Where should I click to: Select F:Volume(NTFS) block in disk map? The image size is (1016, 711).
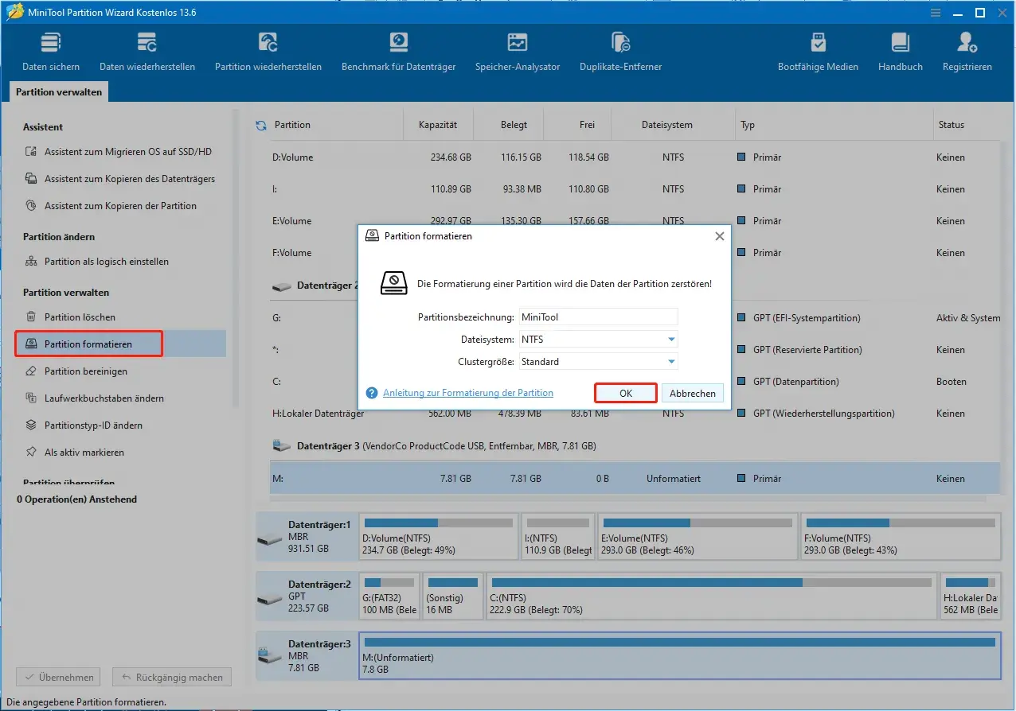tap(901, 536)
